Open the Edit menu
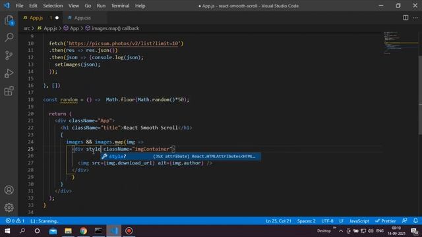This screenshot has height=237, width=422. pyautogui.click(x=33, y=6)
